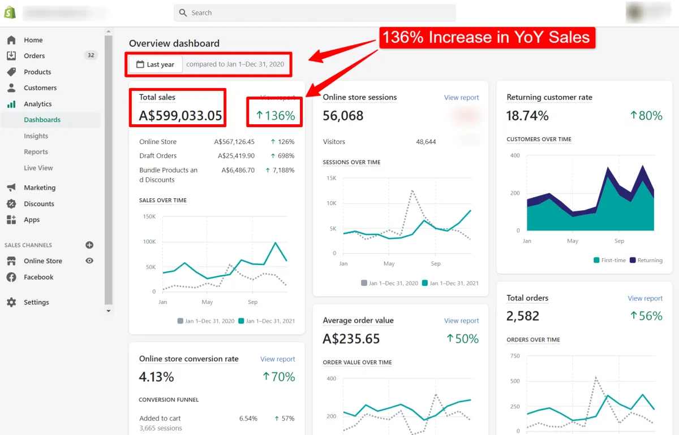
Task: Click the 2021 teal swatch in sessions legend
Action: (426, 283)
